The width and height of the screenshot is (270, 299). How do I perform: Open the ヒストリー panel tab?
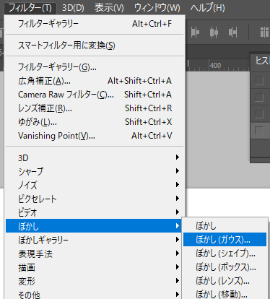point(262,61)
